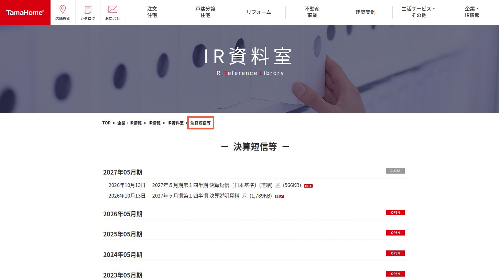Open the 生活サービス・その他 menu
This screenshot has height=280, width=499.
(419, 12)
